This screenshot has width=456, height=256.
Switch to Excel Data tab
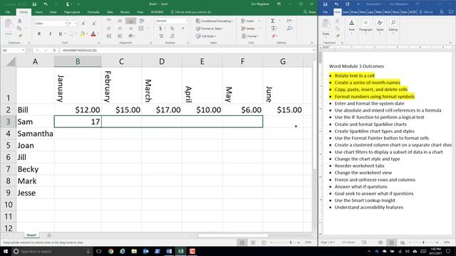tap(110, 12)
